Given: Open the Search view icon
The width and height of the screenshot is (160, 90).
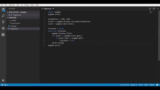Looking at the screenshot, I should pos(3,16).
